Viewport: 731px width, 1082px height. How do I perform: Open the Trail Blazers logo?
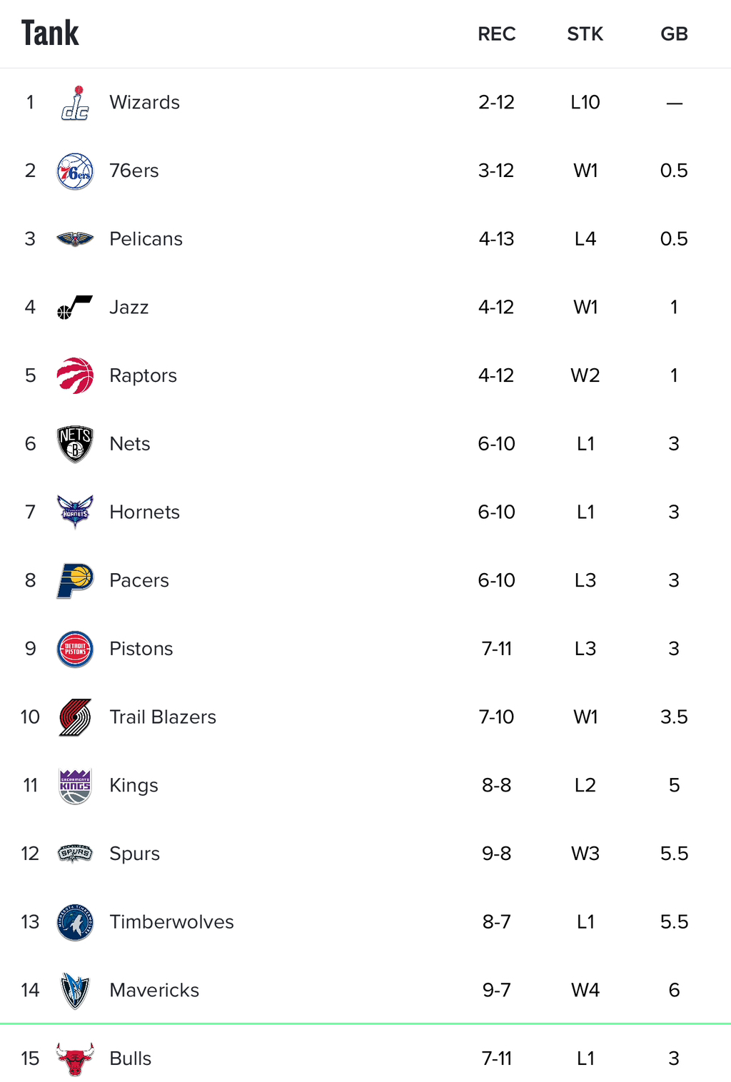click(75, 717)
